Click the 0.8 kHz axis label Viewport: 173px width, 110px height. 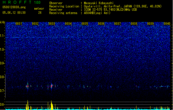[x=2, y=77]
